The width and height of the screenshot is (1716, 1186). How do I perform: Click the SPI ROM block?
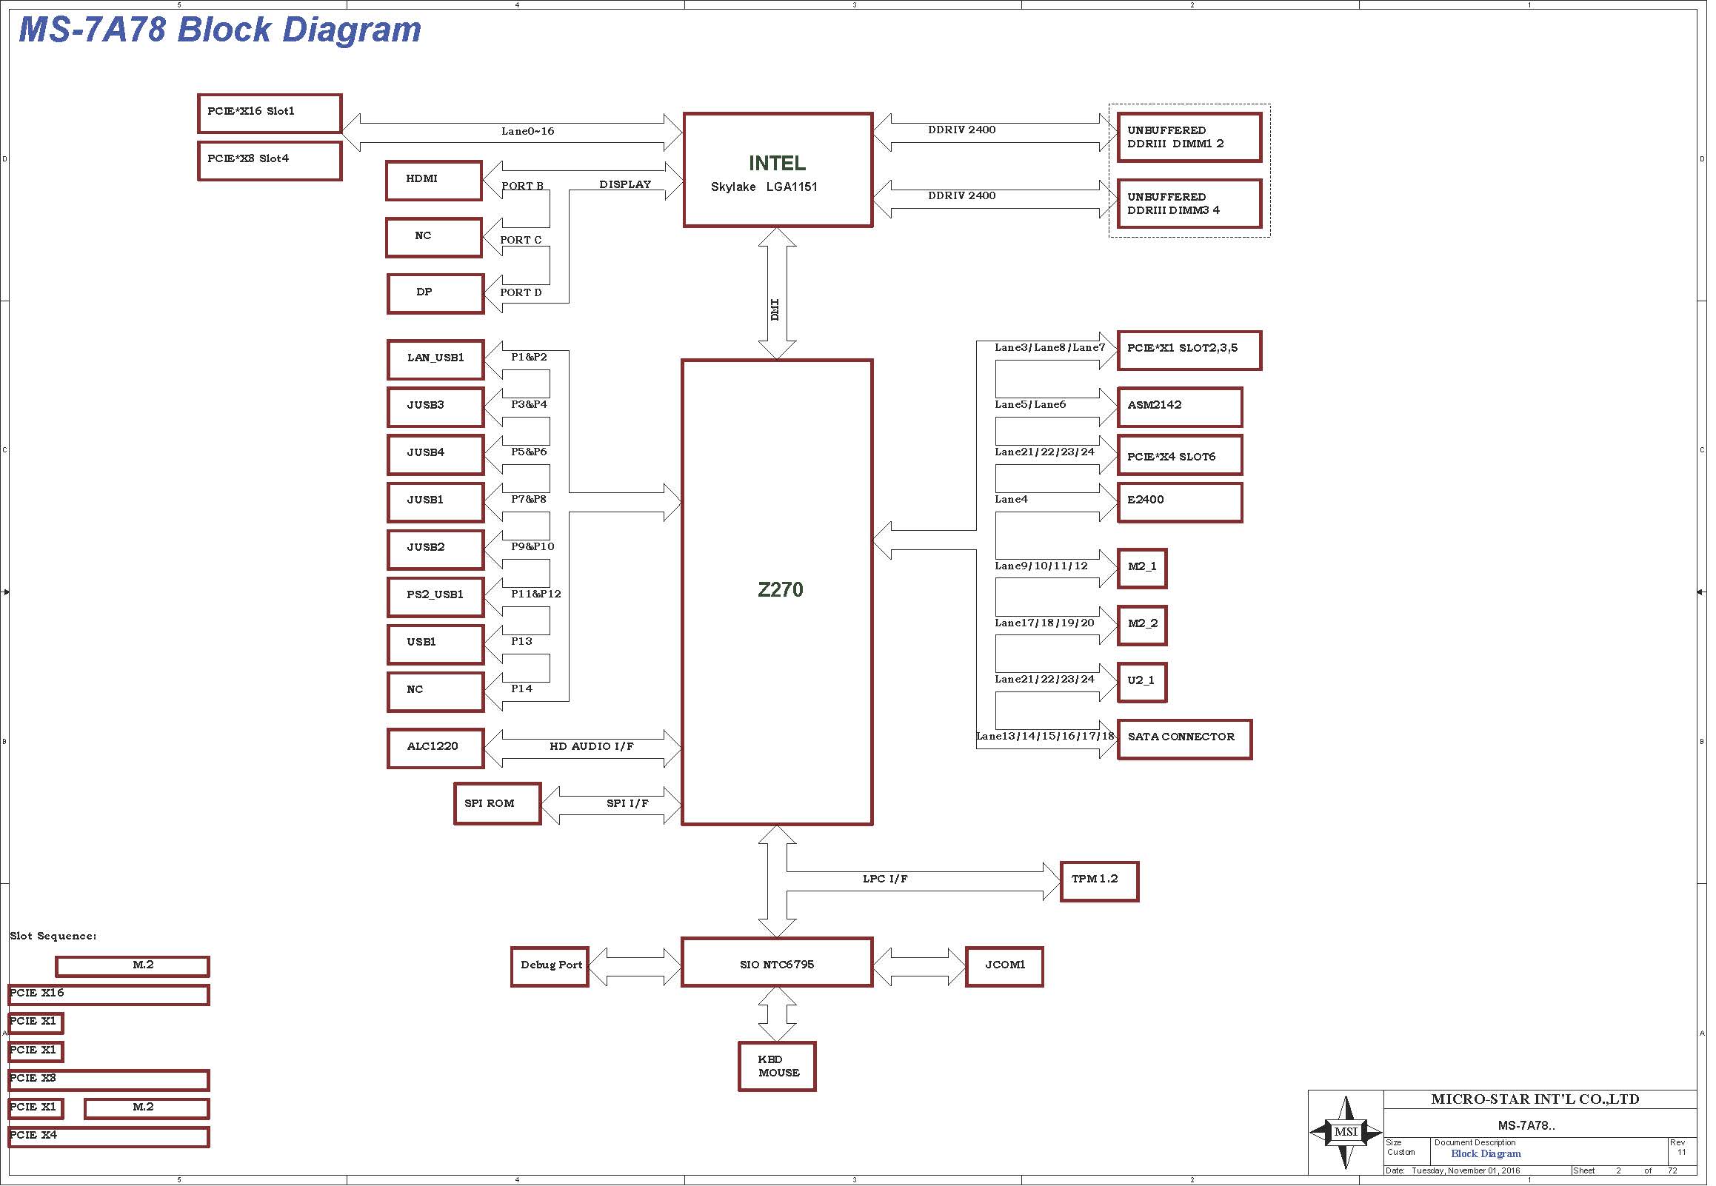pyautogui.click(x=498, y=803)
